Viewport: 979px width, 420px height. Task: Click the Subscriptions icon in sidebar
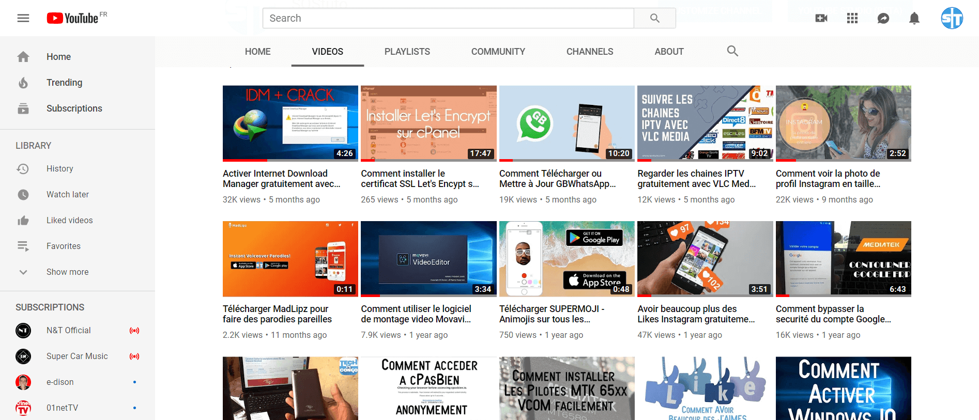(23, 108)
